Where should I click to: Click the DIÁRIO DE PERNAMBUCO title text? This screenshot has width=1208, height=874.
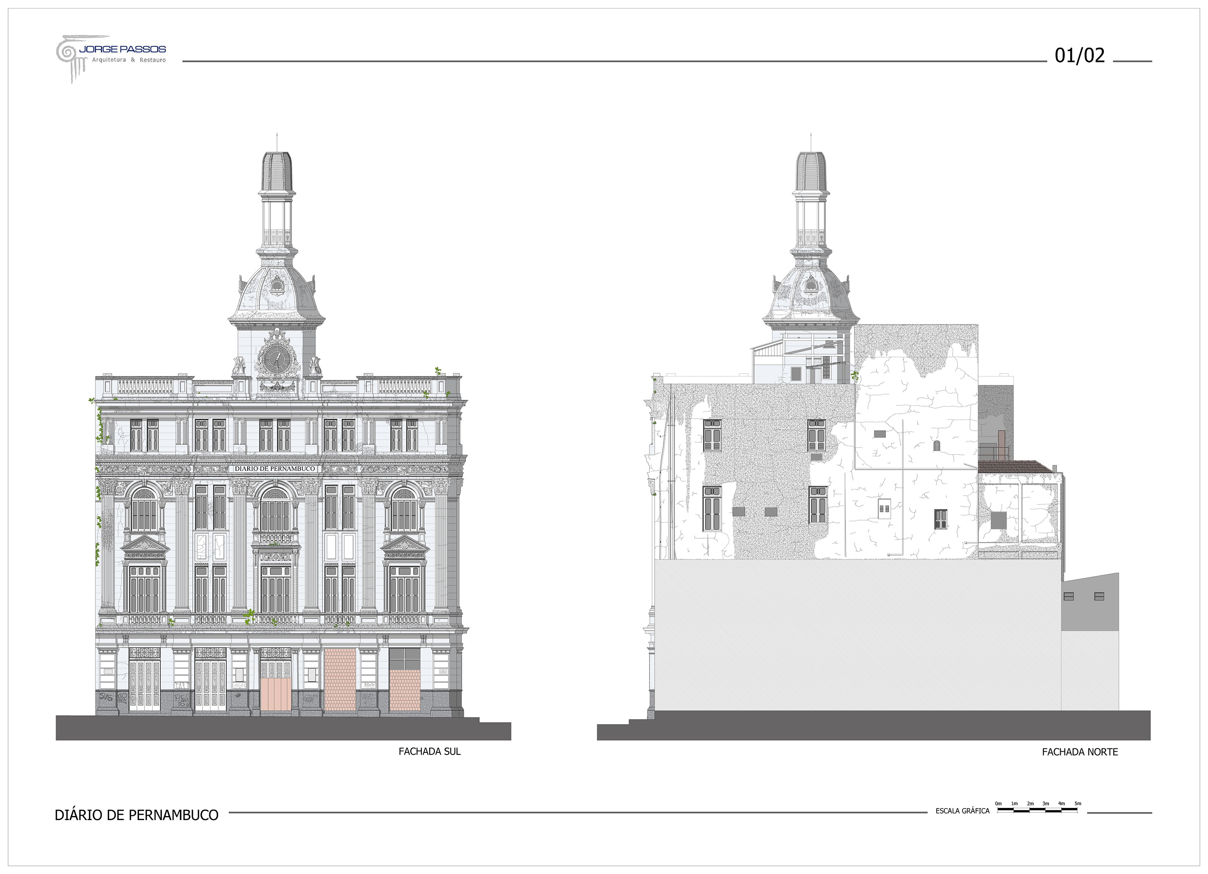[x=137, y=815]
